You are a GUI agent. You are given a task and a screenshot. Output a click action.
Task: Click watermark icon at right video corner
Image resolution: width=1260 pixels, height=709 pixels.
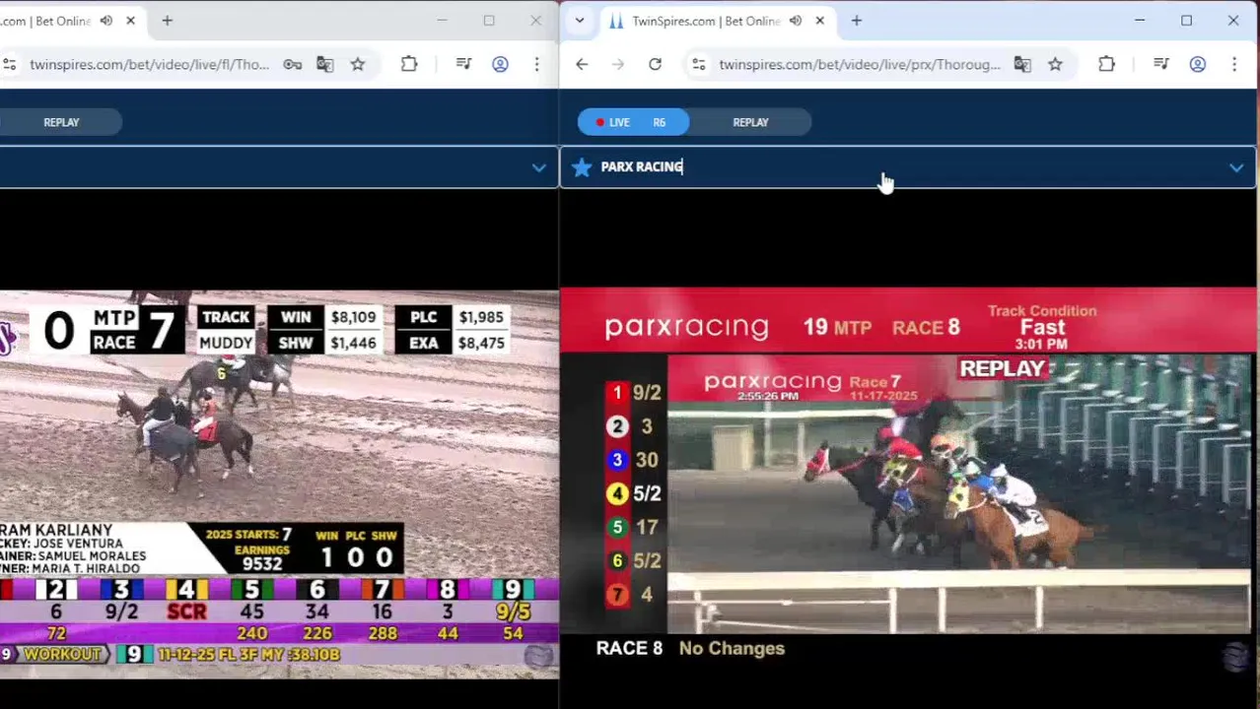[x=1236, y=657]
